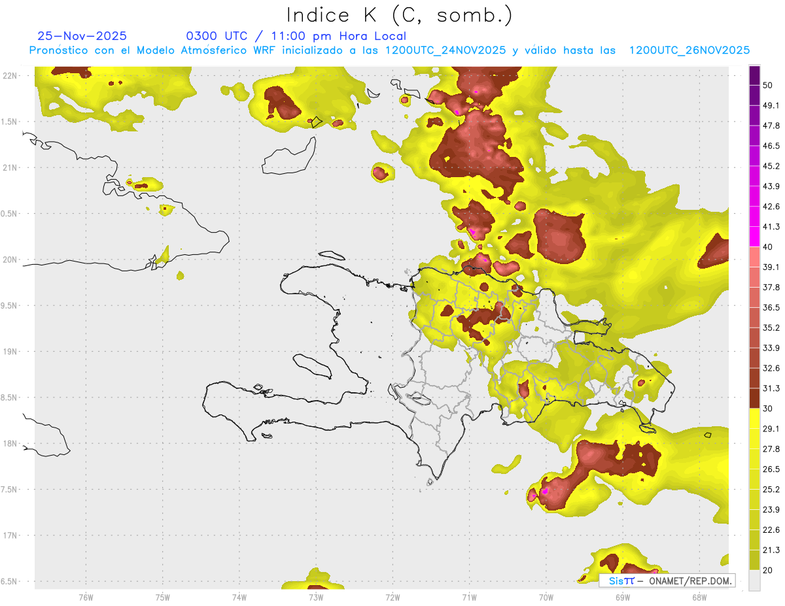Click the gray swatch below the 20 label
The height and width of the screenshot is (606, 785).
[755, 580]
